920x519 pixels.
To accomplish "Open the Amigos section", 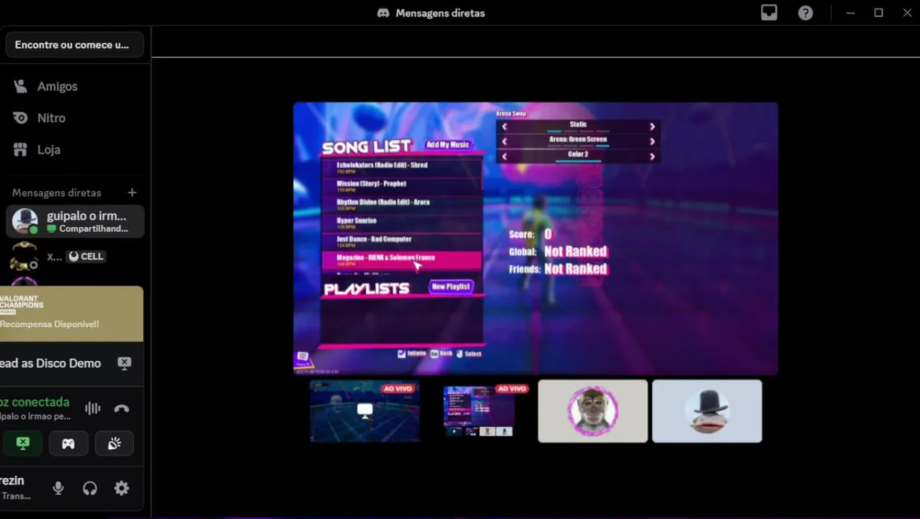I will click(75, 86).
